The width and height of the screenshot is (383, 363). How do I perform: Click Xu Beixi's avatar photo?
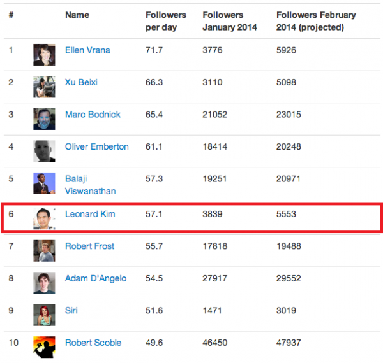tap(44, 87)
